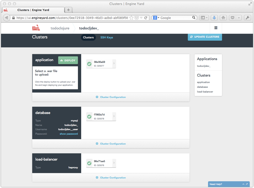This screenshot has height=188, width=254.
Task: Switch to SSH Keys tab
Action: tap(107, 37)
